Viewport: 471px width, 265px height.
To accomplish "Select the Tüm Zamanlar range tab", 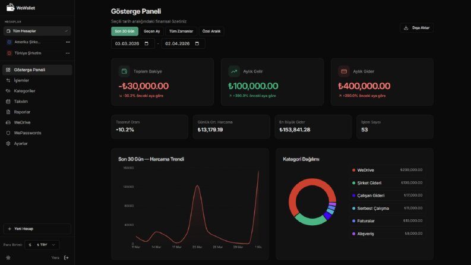I will [181, 31].
